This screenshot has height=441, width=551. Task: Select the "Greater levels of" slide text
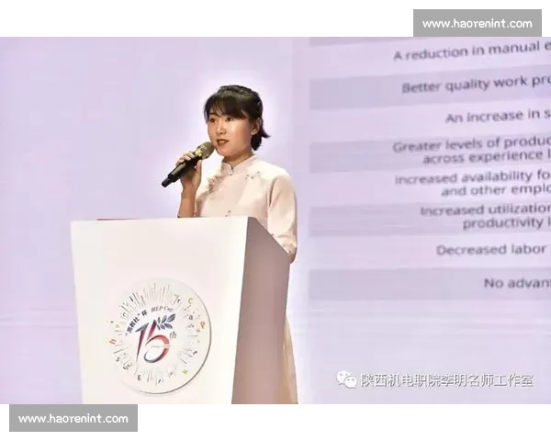(472, 151)
